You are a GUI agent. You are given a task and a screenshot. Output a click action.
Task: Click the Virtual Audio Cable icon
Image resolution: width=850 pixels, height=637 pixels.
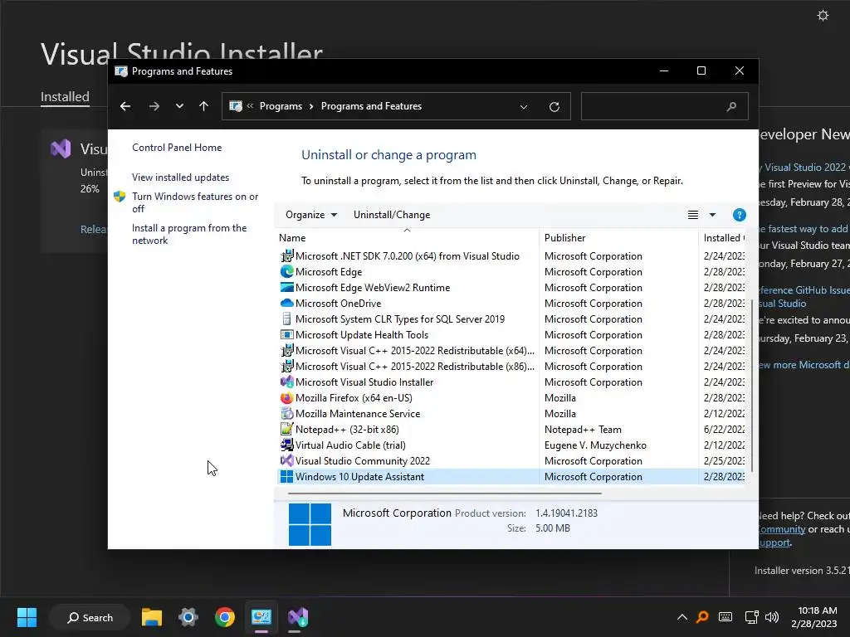tap(286, 445)
